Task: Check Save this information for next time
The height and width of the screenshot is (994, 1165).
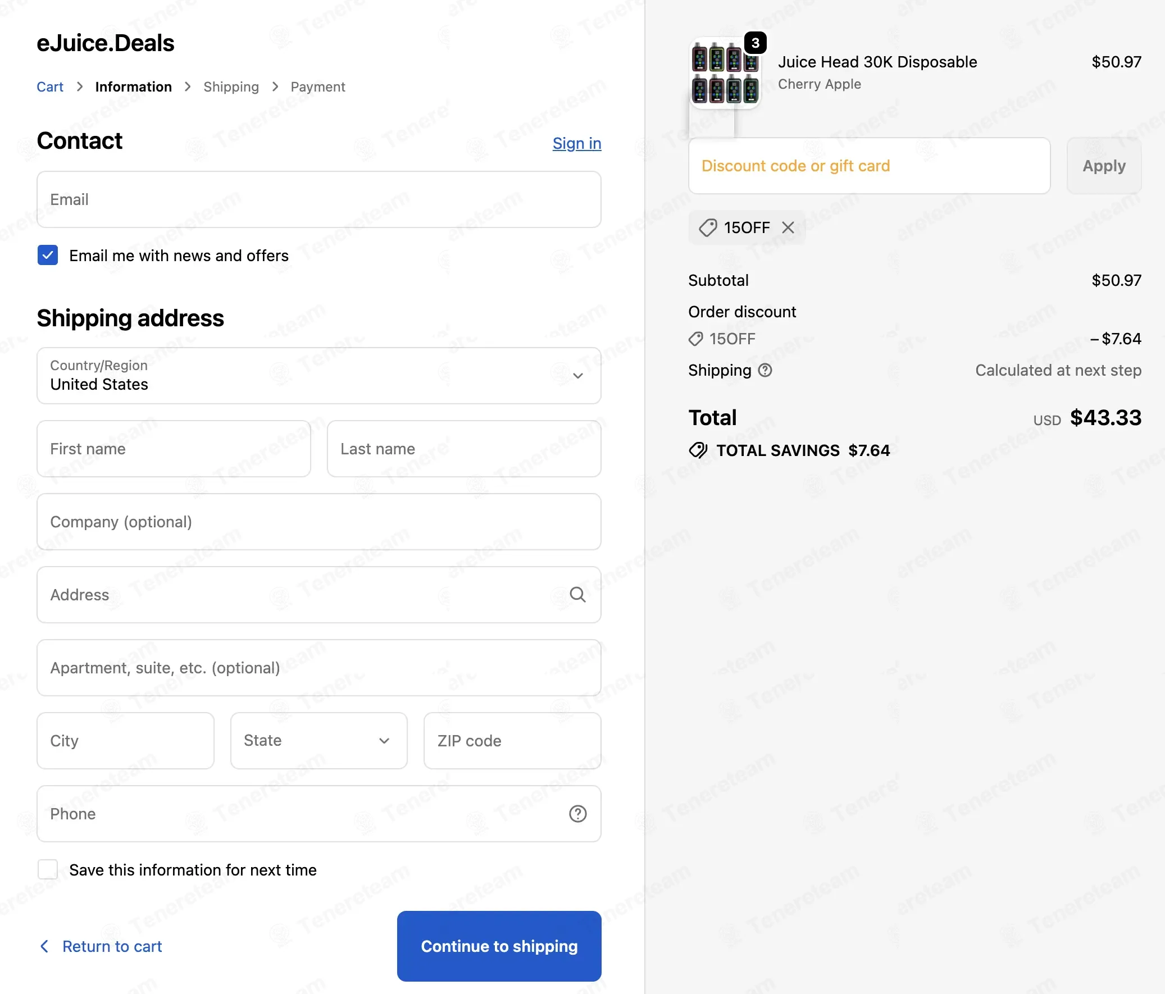Action: pyautogui.click(x=48, y=869)
